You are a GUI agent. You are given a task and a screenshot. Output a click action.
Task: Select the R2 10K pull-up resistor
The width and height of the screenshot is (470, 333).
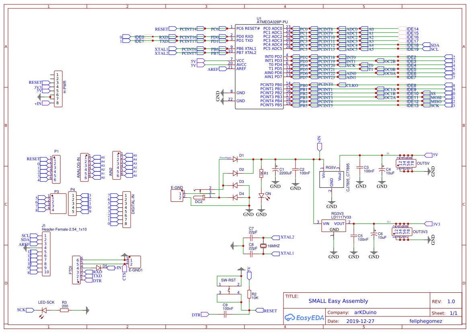point(249,294)
